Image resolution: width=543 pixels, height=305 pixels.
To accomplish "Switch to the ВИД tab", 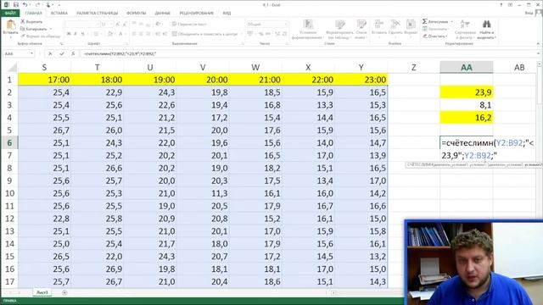I will pyautogui.click(x=227, y=14).
